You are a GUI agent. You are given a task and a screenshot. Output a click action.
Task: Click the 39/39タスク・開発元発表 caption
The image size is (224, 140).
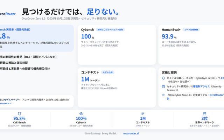[81, 126]
